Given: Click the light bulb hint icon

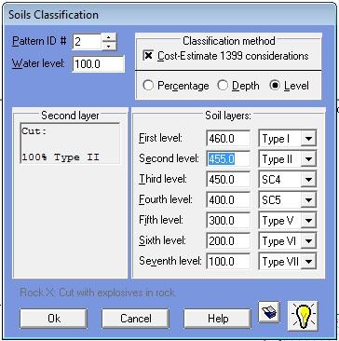Looking at the screenshot, I should pos(303,315).
